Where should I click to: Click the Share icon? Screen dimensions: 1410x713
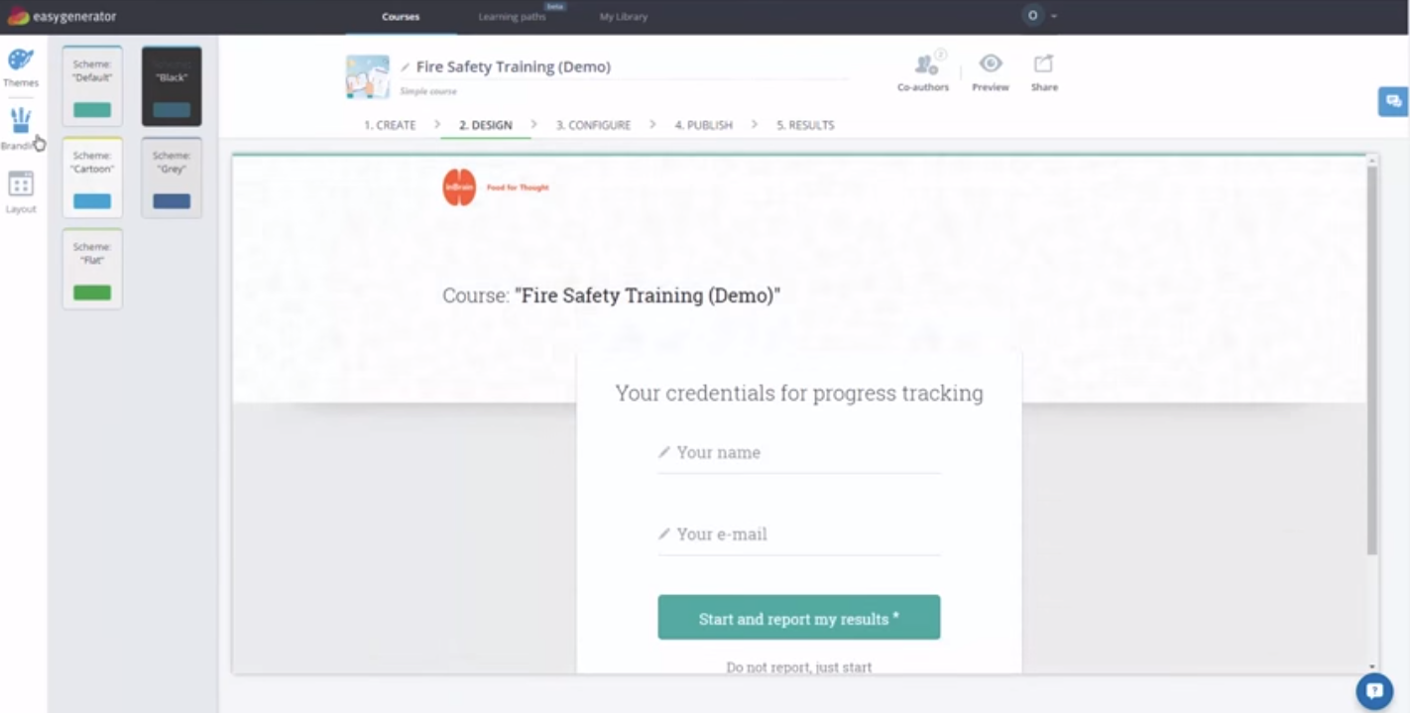pos(1044,63)
